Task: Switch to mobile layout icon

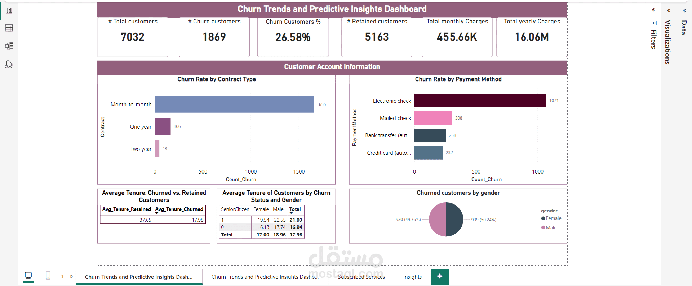Action: tap(48, 276)
